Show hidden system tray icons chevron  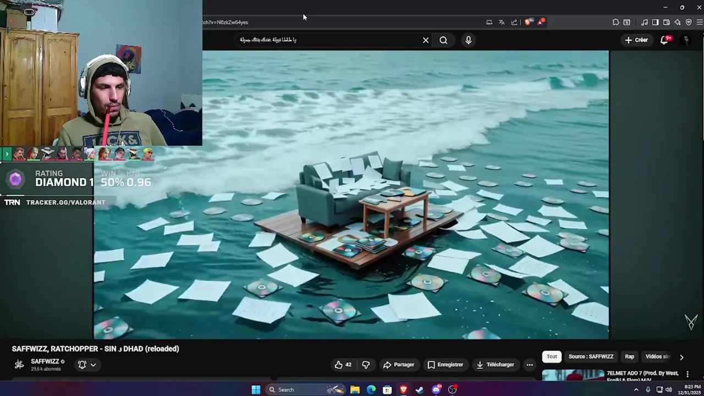(x=636, y=389)
